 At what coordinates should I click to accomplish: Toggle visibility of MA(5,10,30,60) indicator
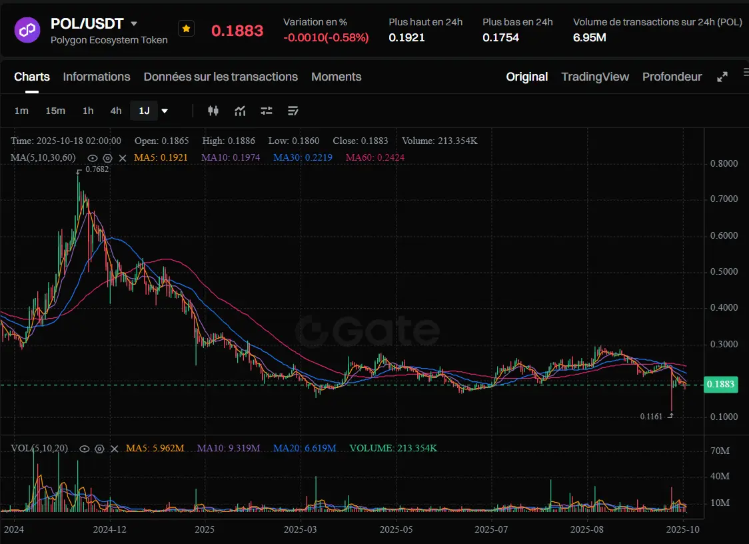point(93,158)
